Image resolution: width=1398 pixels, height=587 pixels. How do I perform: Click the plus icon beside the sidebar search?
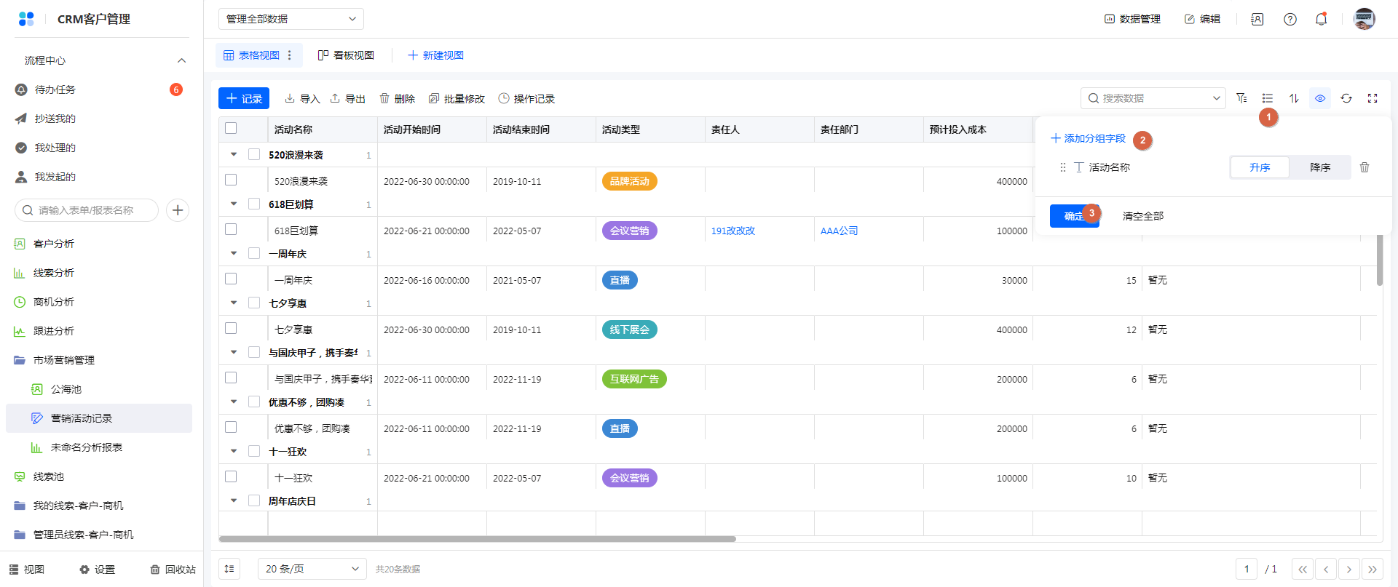click(x=178, y=210)
